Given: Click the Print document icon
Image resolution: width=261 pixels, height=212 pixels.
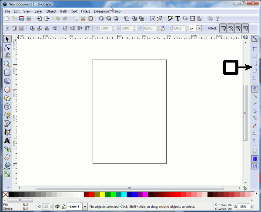Looking at the screenshot, I should pyautogui.click(x=29, y=19).
